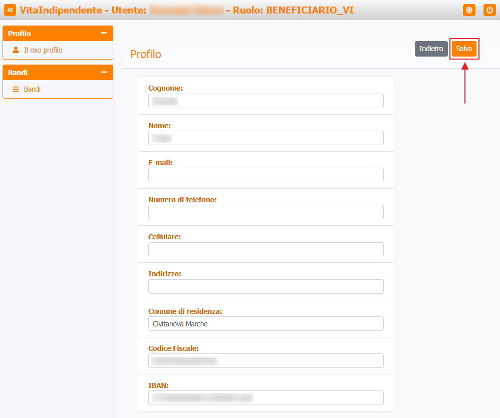Click into the E-mail field

click(x=266, y=175)
